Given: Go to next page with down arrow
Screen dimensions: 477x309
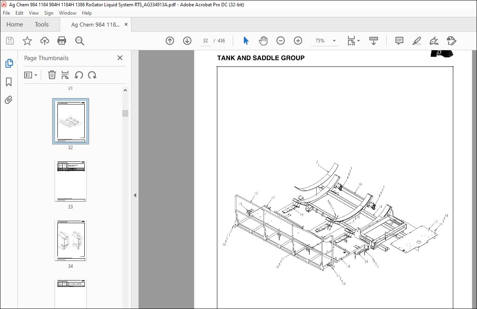Looking at the screenshot, I should click(x=187, y=41).
